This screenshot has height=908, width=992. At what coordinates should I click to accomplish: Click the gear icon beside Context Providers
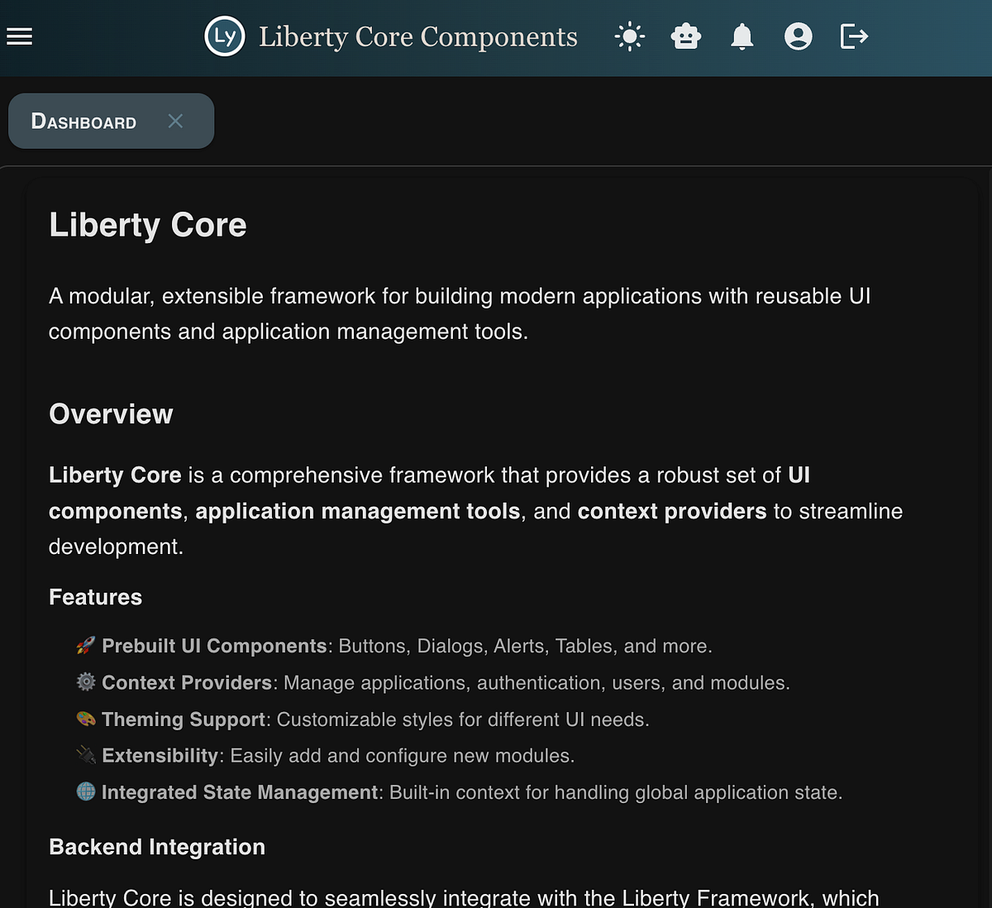tap(85, 682)
